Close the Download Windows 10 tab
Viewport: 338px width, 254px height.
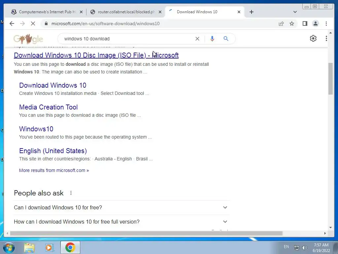click(239, 12)
